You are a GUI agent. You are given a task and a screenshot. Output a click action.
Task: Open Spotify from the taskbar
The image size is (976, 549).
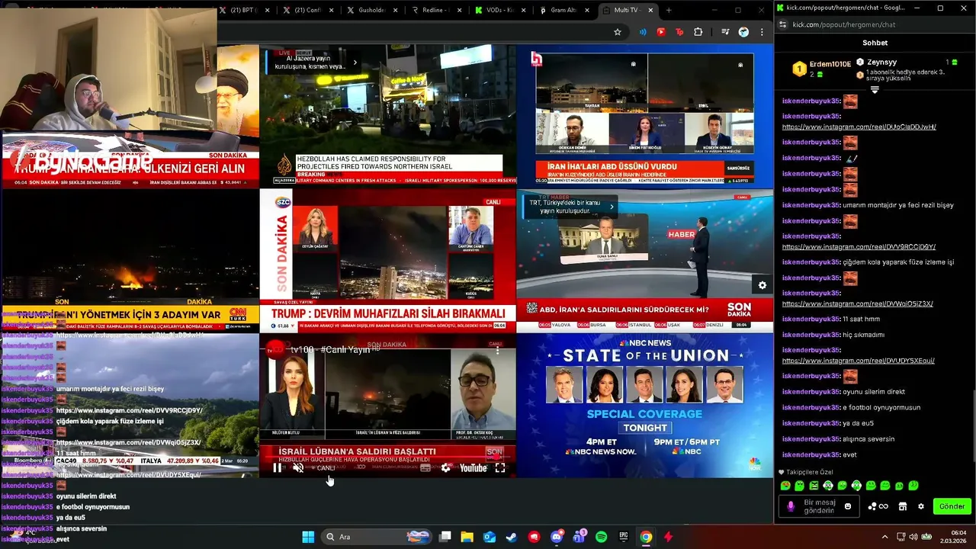coord(601,537)
